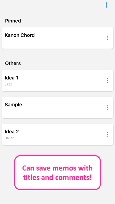The image size is (115, 204).
Task: Click the "titles and comments!" banner line
Action: click(58, 177)
